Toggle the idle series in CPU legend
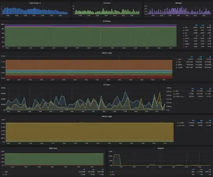Image resolution: width=213 pixels, height=177 pixels. coord(186,27)
